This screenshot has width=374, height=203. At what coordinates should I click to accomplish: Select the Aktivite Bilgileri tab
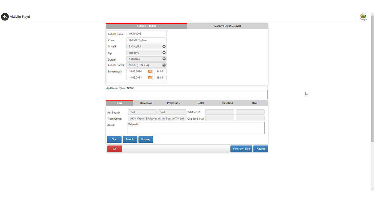[146, 26]
